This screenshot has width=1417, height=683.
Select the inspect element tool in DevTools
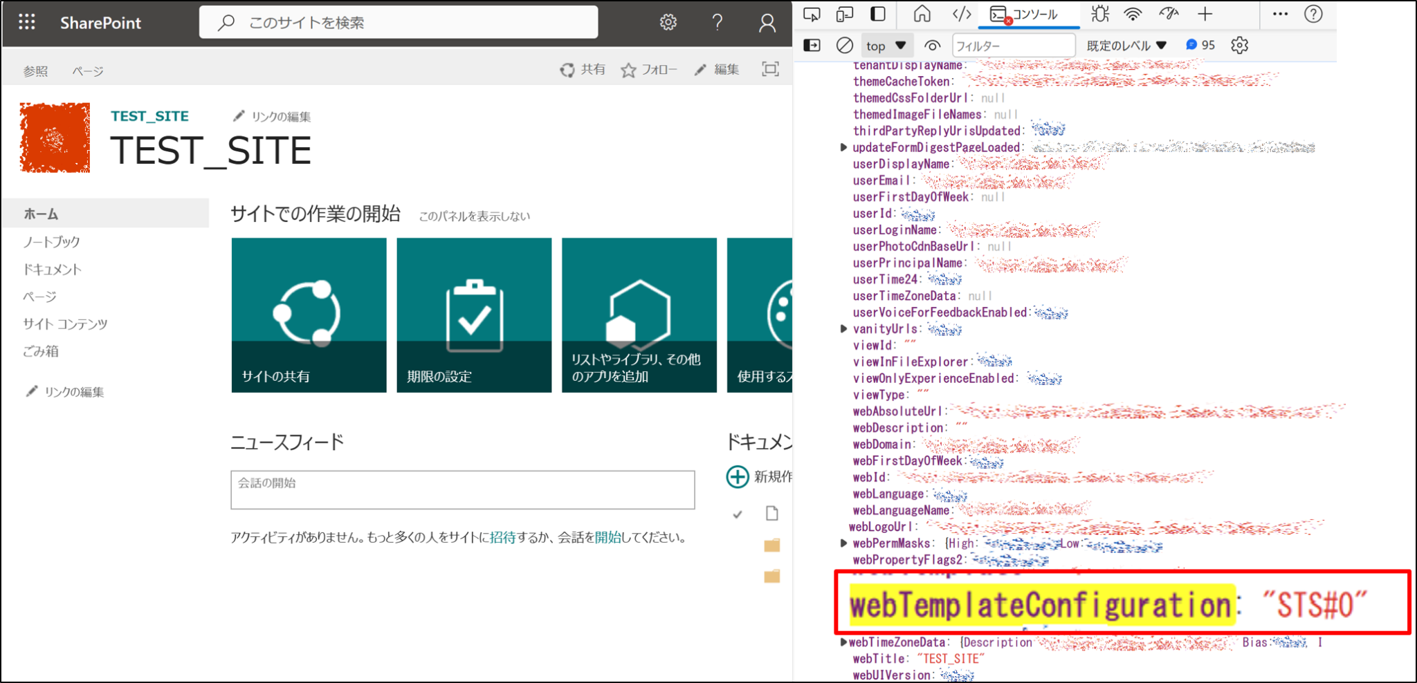[811, 14]
